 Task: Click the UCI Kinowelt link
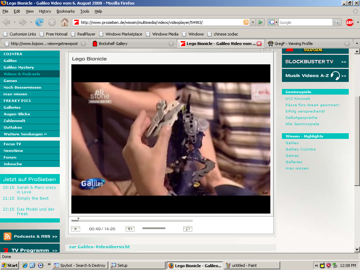(298, 98)
